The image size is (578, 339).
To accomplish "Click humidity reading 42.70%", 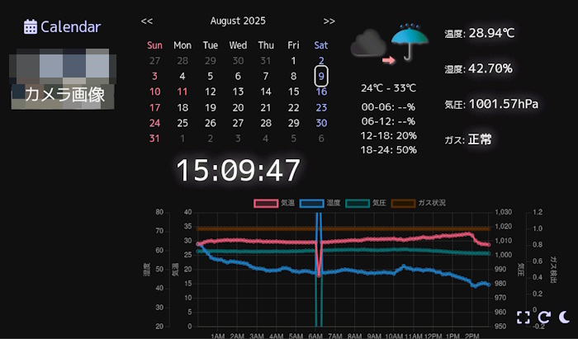I will (x=490, y=68).
